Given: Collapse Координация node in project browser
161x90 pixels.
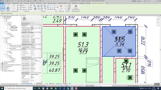Looking at the screenshot, I should (3, 38).
